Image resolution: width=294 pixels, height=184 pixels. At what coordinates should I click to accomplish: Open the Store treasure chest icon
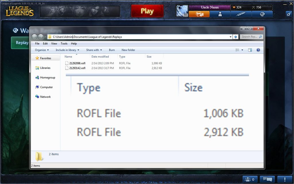[199, 14]
